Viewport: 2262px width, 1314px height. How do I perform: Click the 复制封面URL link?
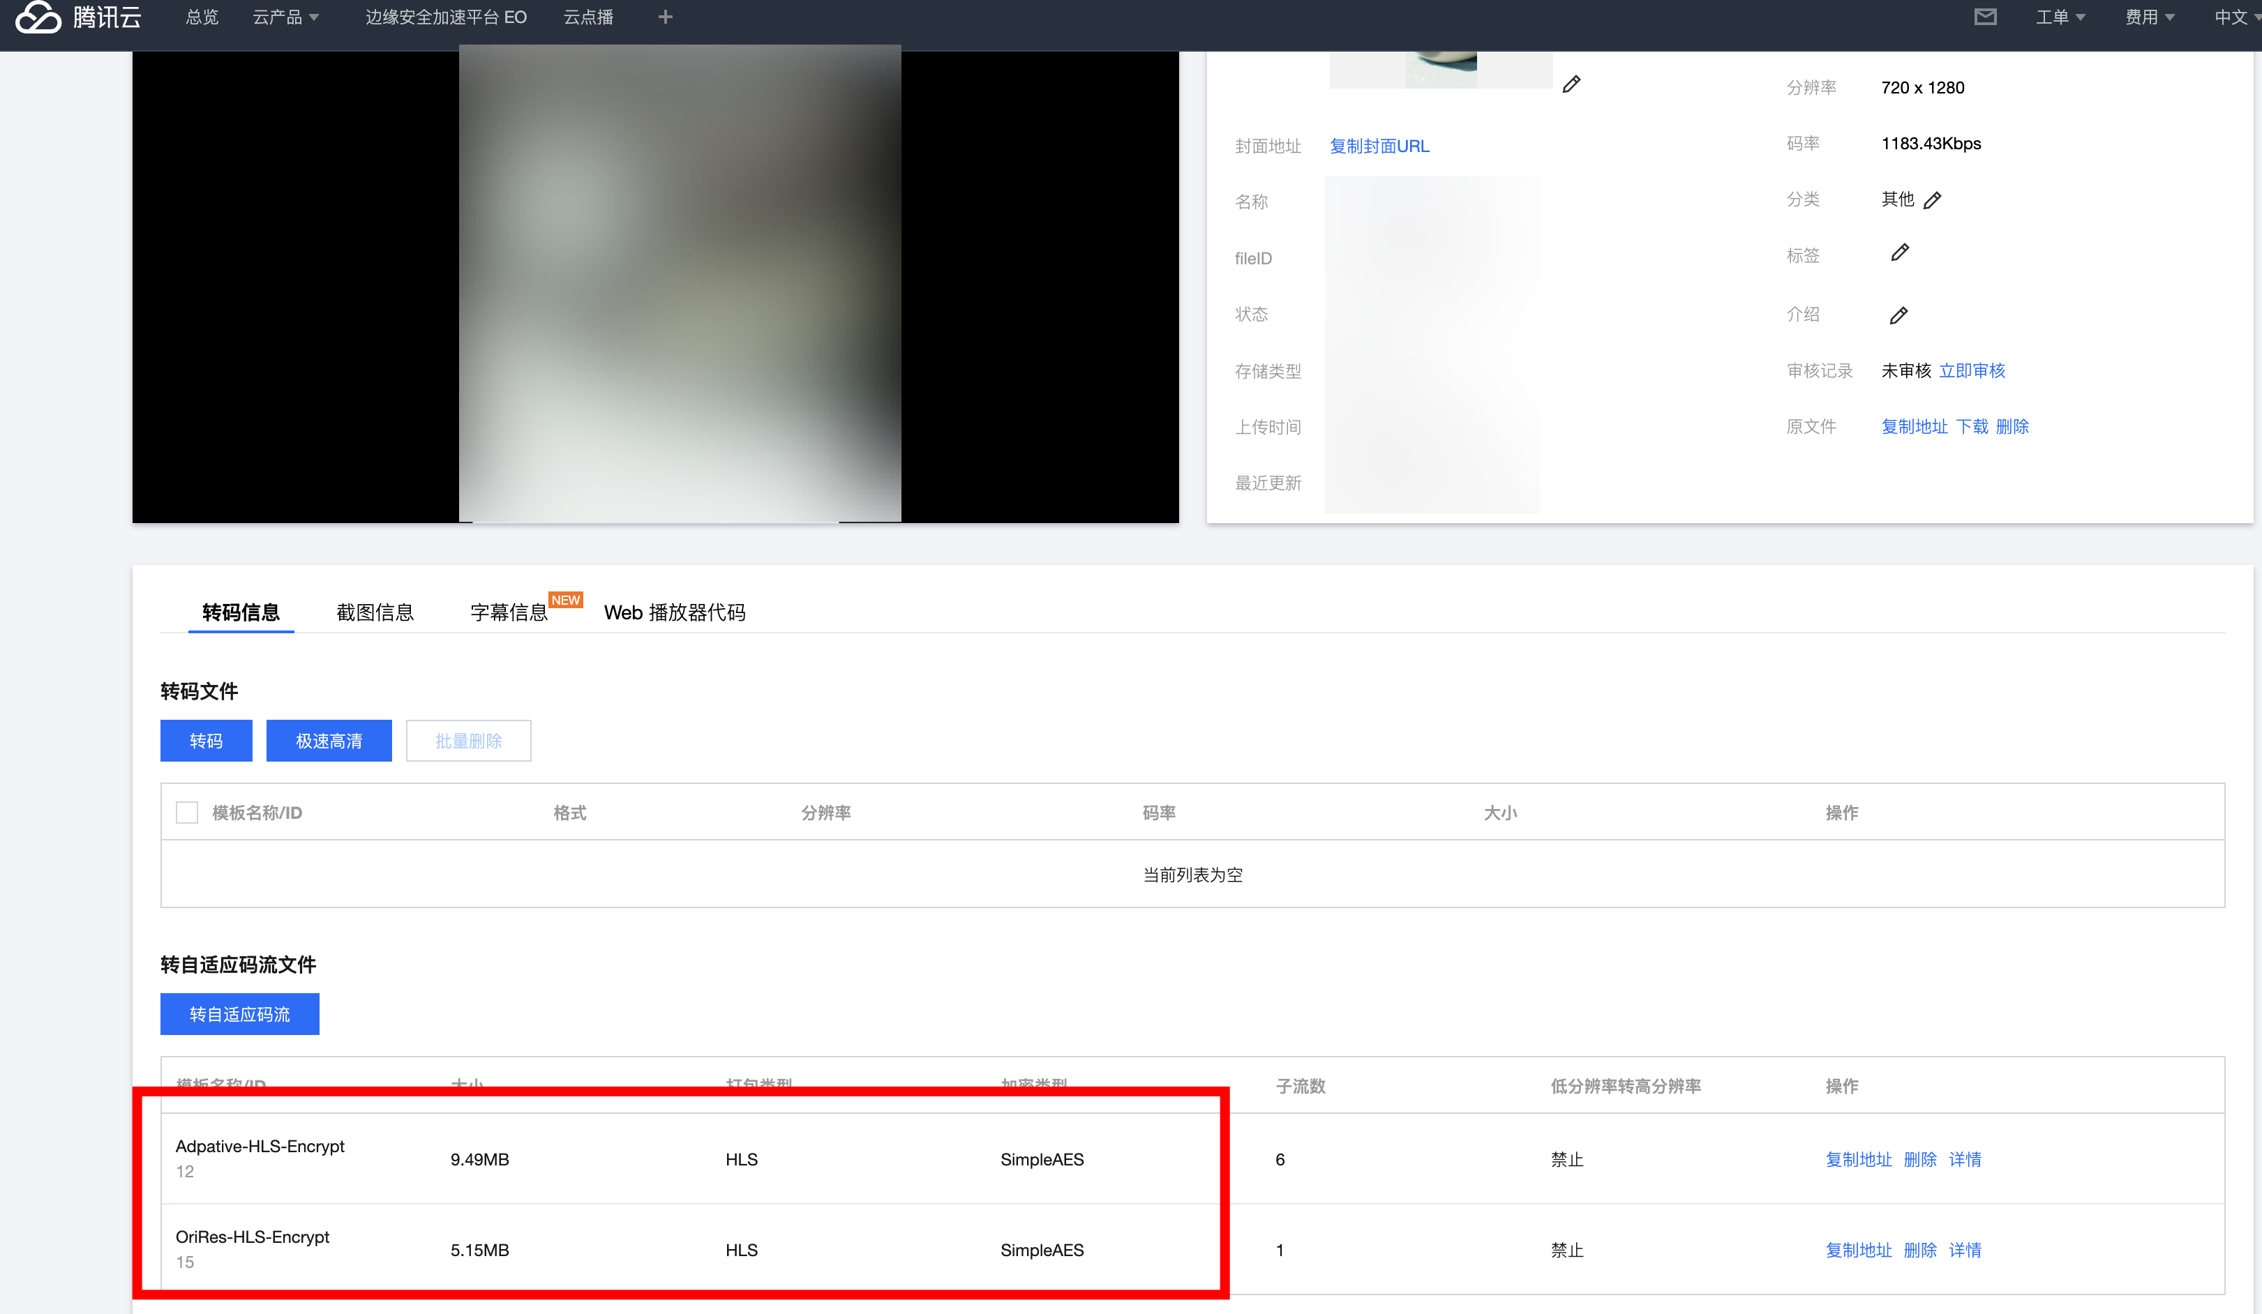pyautogui.click(x=1379, y=146)
